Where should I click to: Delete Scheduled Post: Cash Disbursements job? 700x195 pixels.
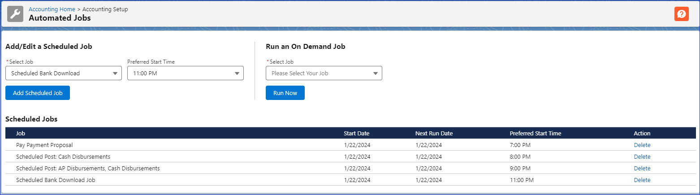642,157
